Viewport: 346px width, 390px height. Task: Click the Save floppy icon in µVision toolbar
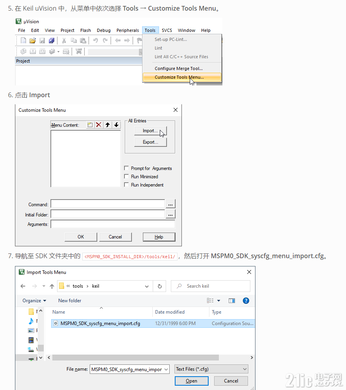(x=42, y=40)
